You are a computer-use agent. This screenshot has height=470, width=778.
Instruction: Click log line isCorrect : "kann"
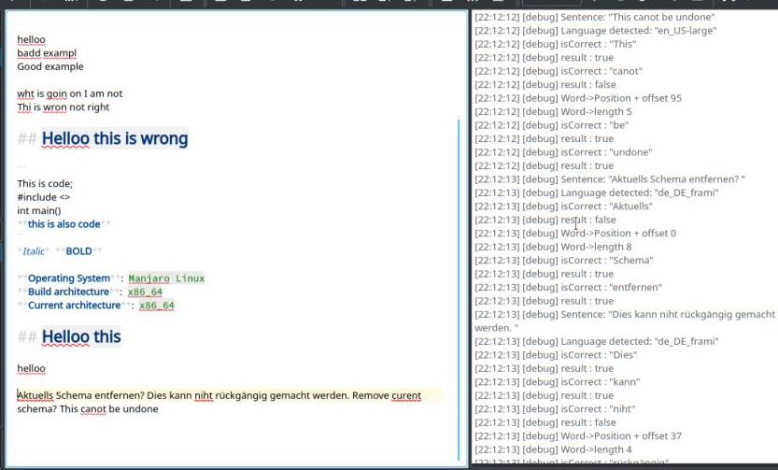pos(558,382)
